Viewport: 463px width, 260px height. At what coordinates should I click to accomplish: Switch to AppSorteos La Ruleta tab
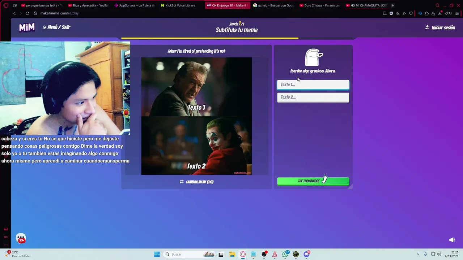click(135, 5)
